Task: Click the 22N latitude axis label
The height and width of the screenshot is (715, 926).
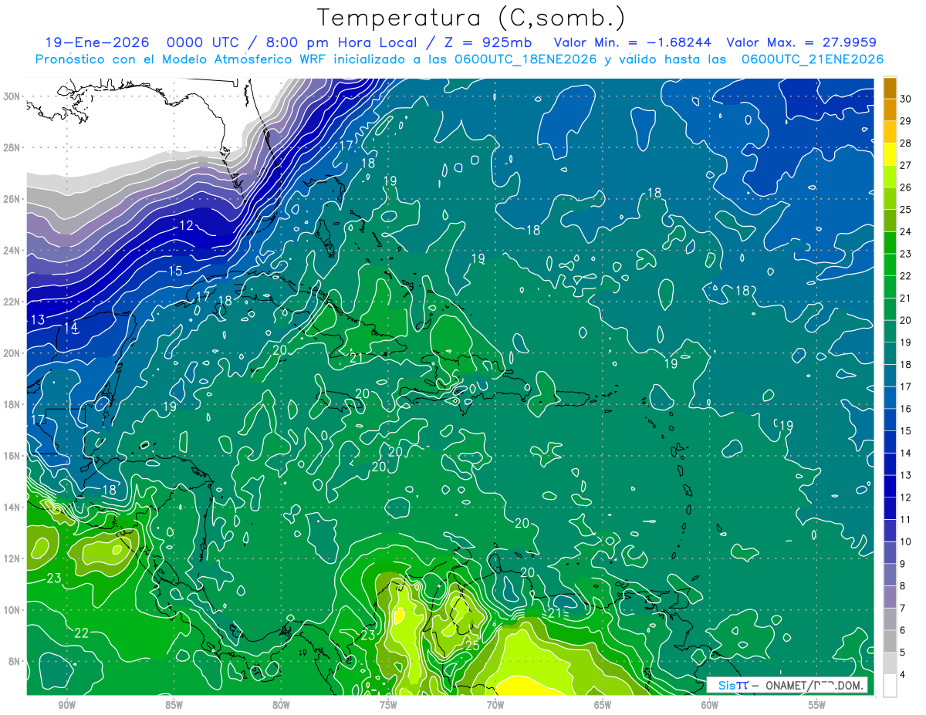Action: pyautogui.click(x=12, y=302)
